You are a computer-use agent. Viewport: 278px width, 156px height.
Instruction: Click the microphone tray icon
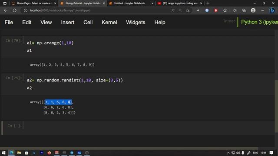(243, 153)
